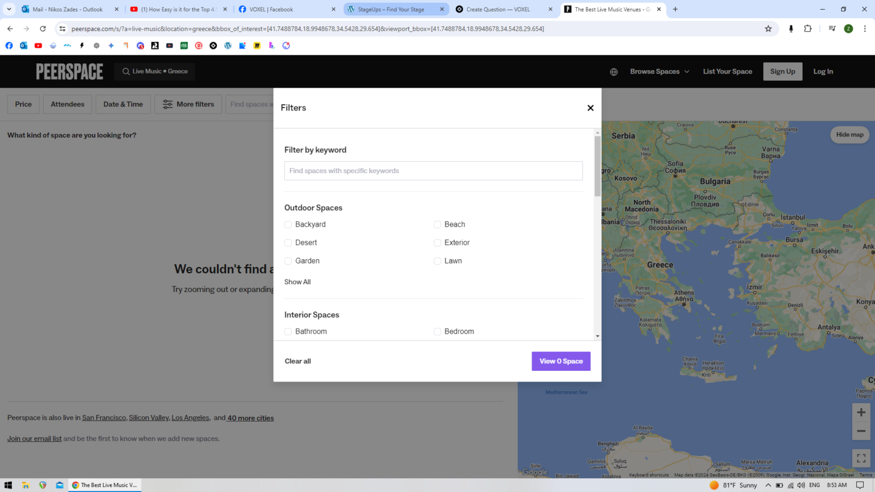Show all Outdoor Spaces options
Viewport: 875px width, 492px height.
[297, 282]
